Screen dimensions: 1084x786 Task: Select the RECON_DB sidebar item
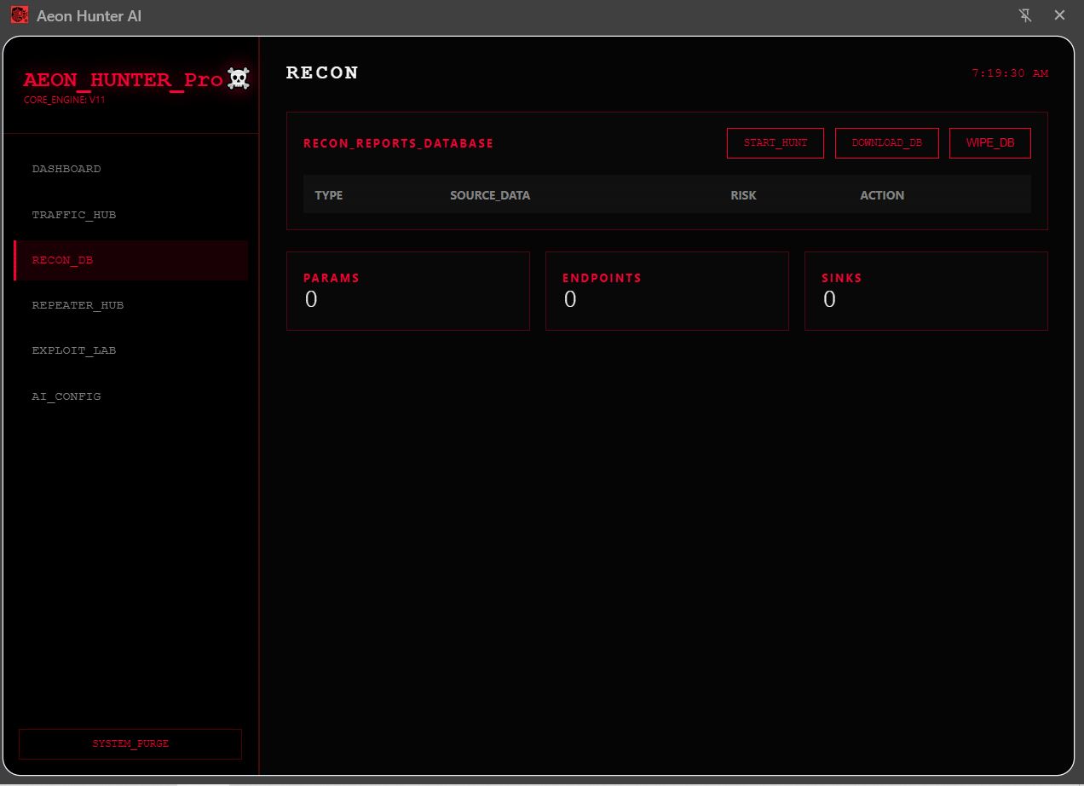click(x=62, y=260)
